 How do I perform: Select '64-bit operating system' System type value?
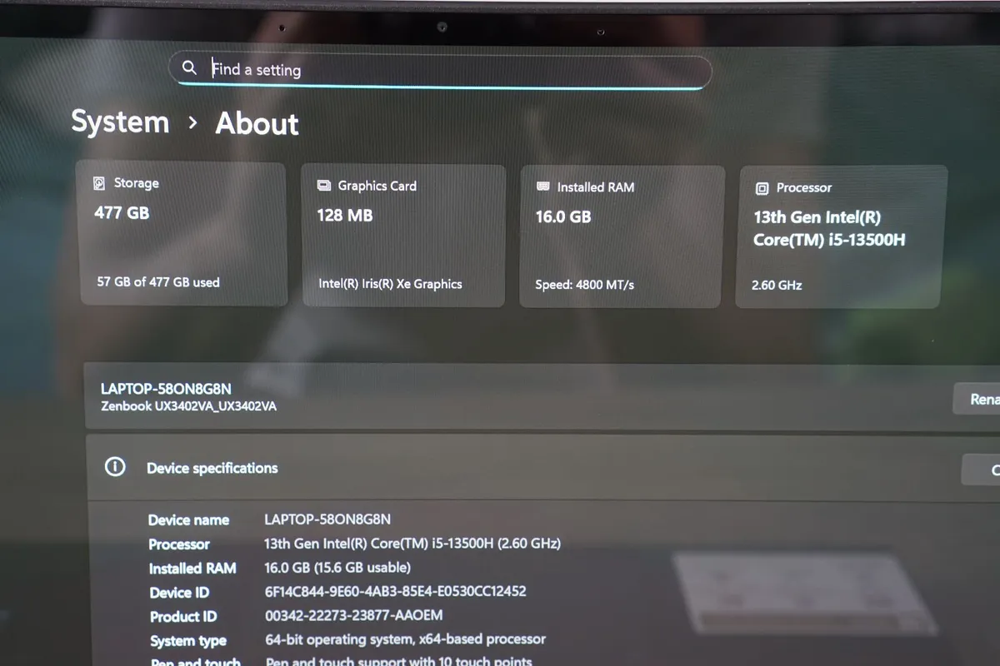[x=406, y=639]
